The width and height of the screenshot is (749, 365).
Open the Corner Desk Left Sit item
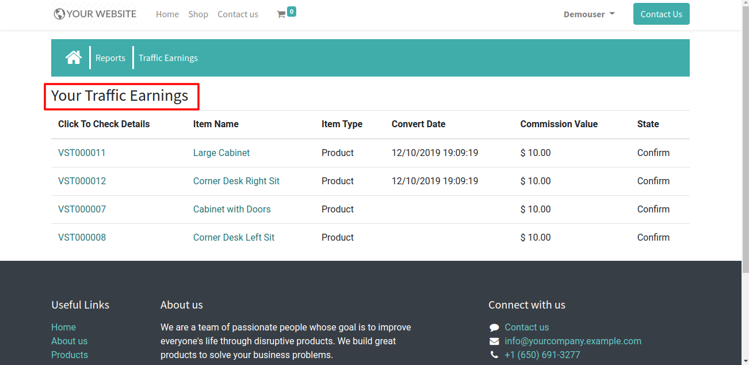point(234,238)
